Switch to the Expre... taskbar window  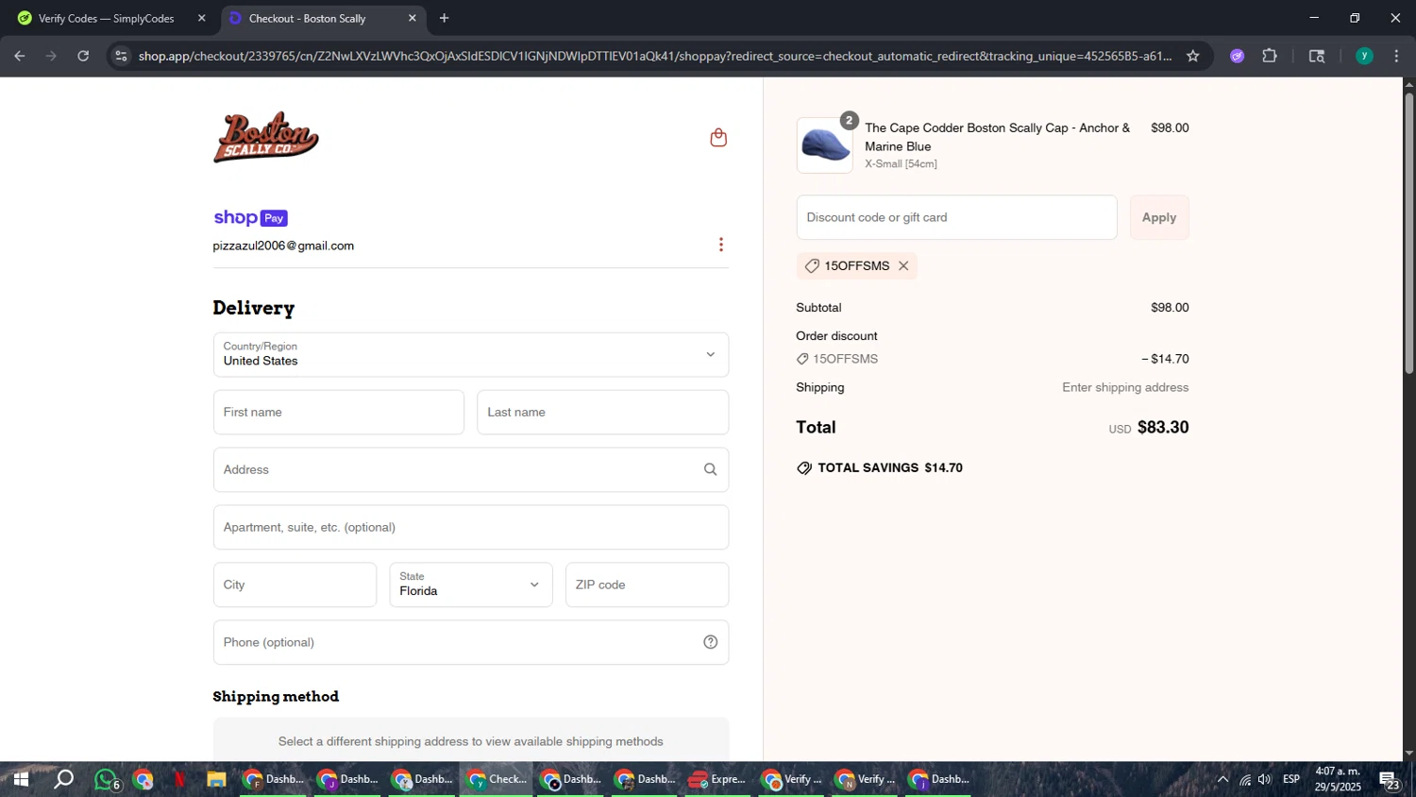[717, 780]
